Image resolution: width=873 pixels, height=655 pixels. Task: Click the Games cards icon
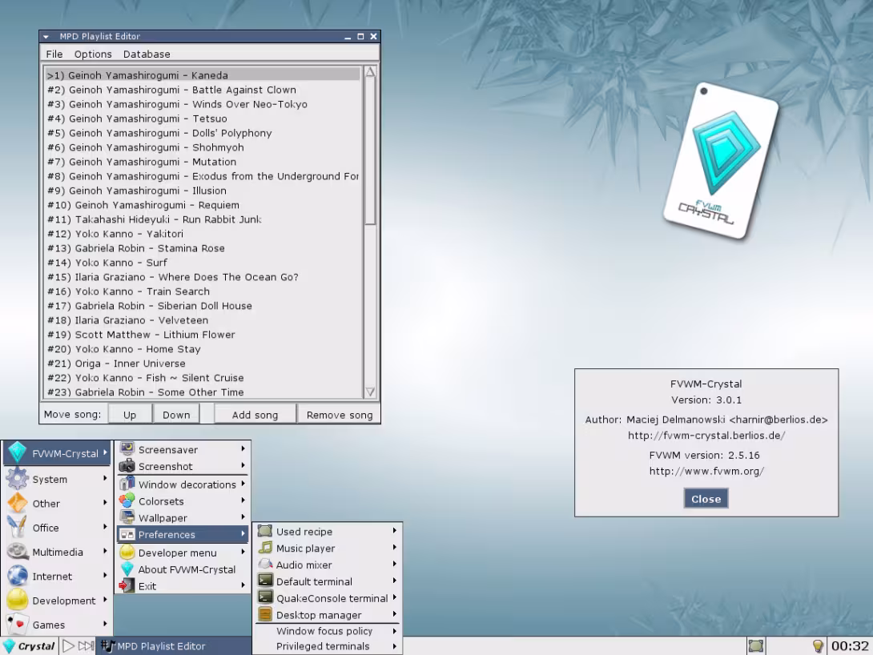click(x=18, y=625)
